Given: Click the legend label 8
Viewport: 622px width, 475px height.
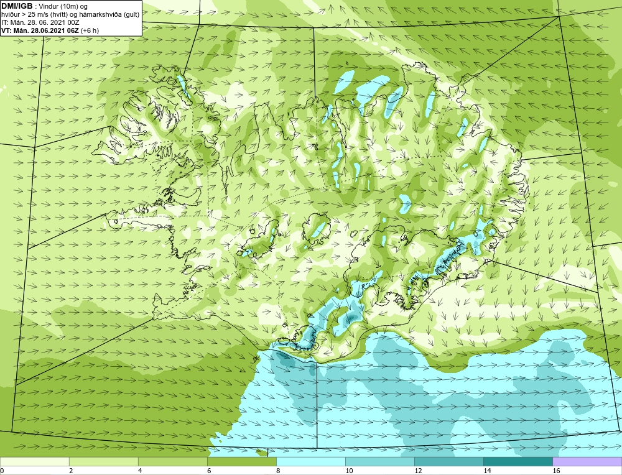Looking at the screenshot, I should tap(278, 471).
